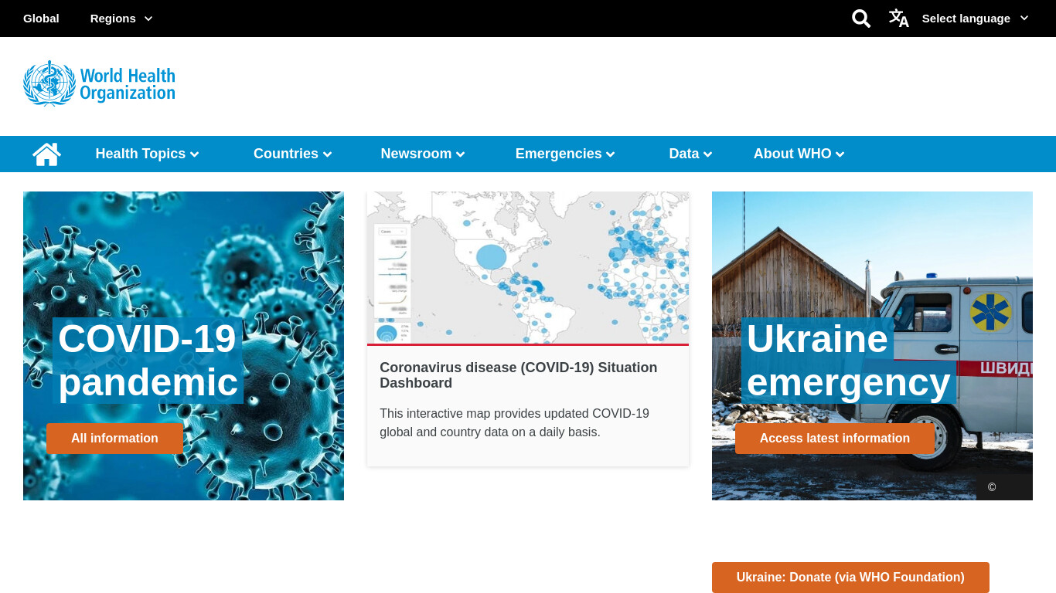
Task: Click the All information button
Action: pyautogui.click(x=114, y=439)
